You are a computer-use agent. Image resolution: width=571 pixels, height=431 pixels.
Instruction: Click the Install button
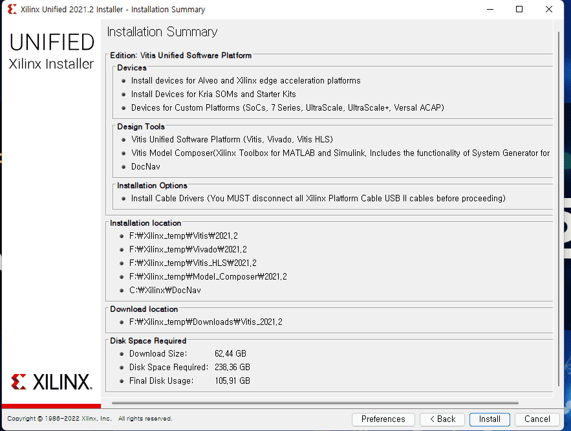(490, 419)
